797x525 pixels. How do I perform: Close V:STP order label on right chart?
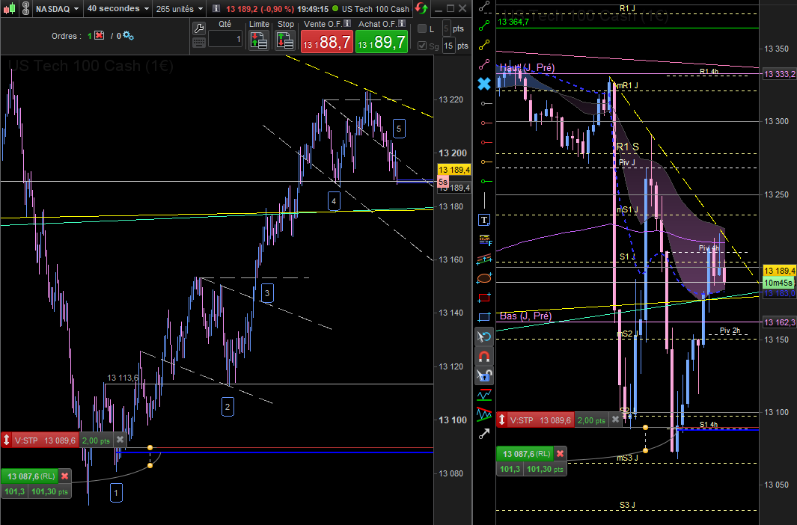click(x=616, y=420)
